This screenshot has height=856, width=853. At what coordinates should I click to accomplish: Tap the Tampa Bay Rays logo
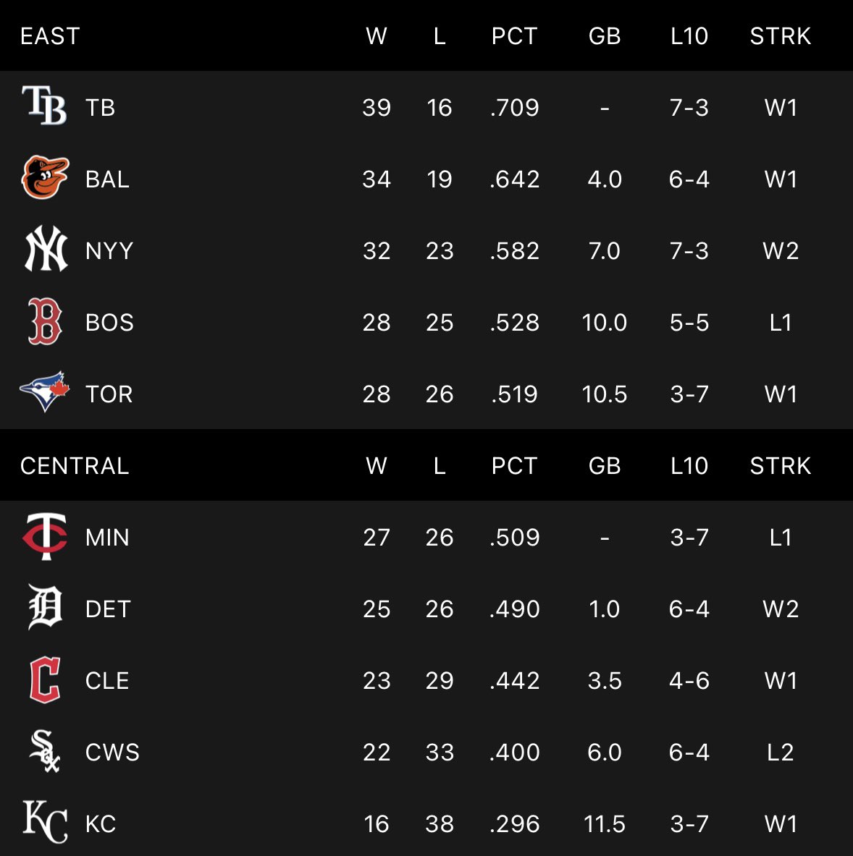click(x=45, y=106)
